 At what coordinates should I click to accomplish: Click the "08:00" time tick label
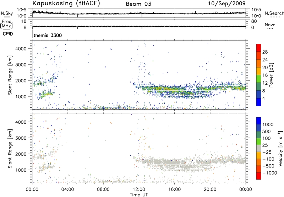coord(103,190)
